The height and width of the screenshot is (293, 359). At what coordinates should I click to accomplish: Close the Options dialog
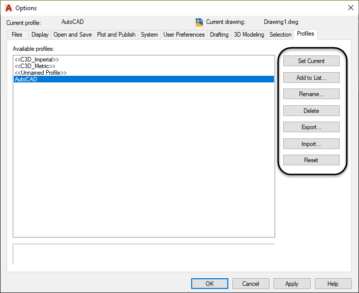[x=350, y=8]
